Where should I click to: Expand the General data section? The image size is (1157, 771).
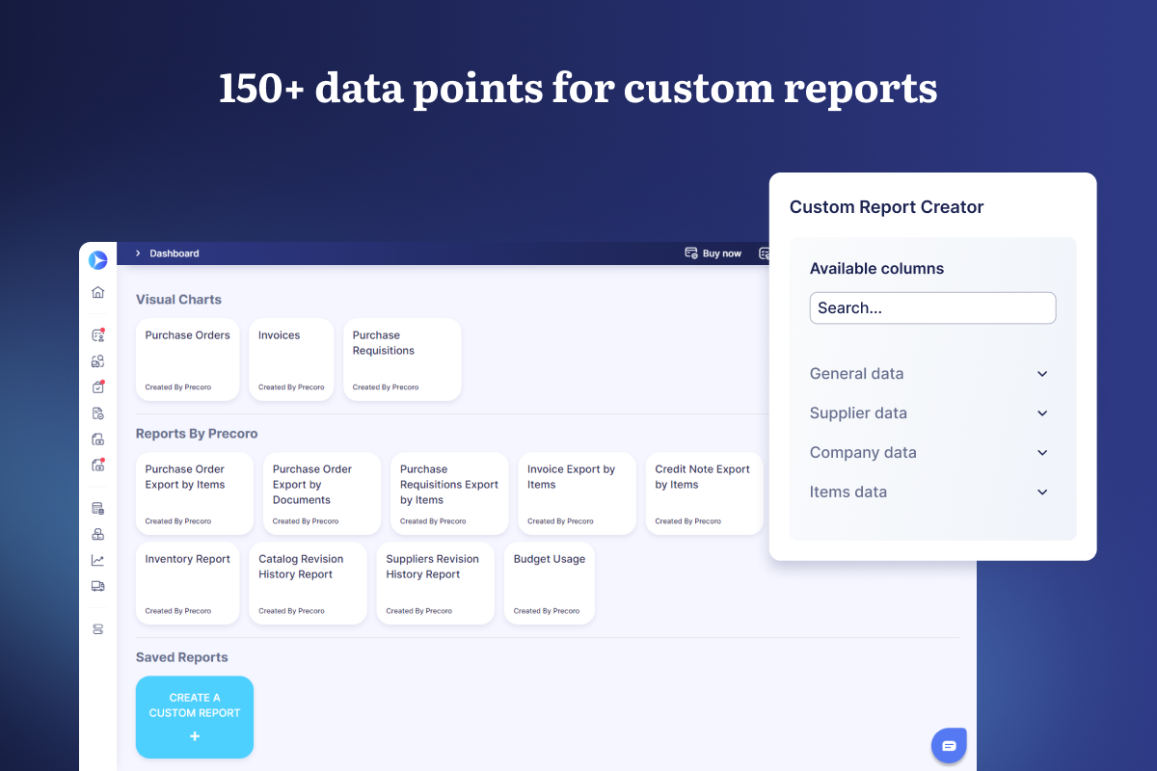point(929,374)
